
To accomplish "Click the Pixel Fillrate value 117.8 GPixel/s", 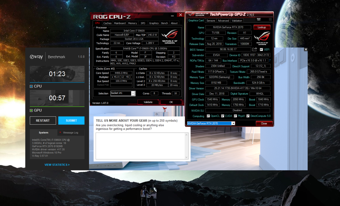I will pyautogui.click(x=216, y=72).
